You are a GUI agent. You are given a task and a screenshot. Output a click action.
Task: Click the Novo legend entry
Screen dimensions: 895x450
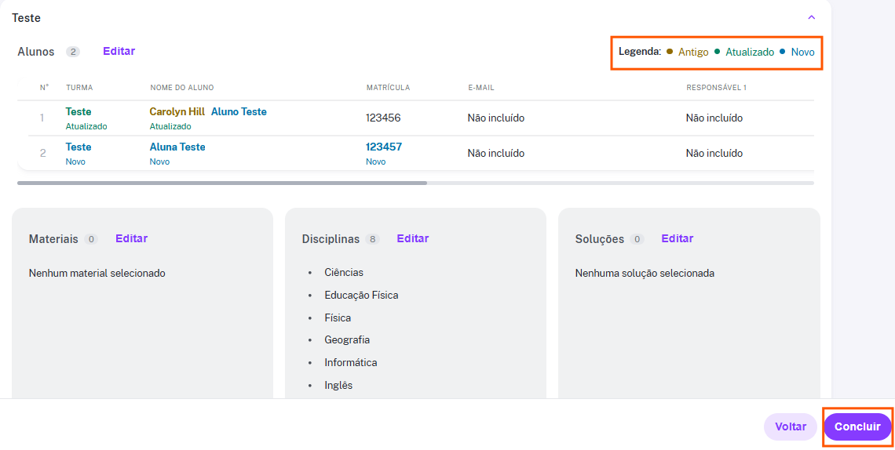pos(797,52)
